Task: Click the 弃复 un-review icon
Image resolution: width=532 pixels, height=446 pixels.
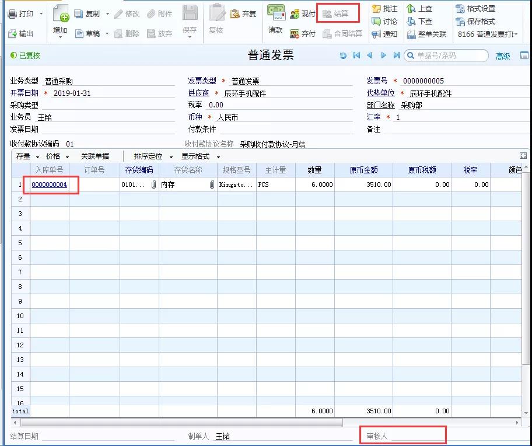Action: point(235,13)
